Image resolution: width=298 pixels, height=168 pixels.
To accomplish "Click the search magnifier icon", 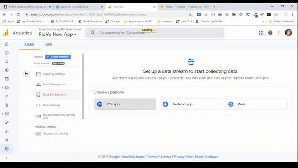I will pos(93,33).
